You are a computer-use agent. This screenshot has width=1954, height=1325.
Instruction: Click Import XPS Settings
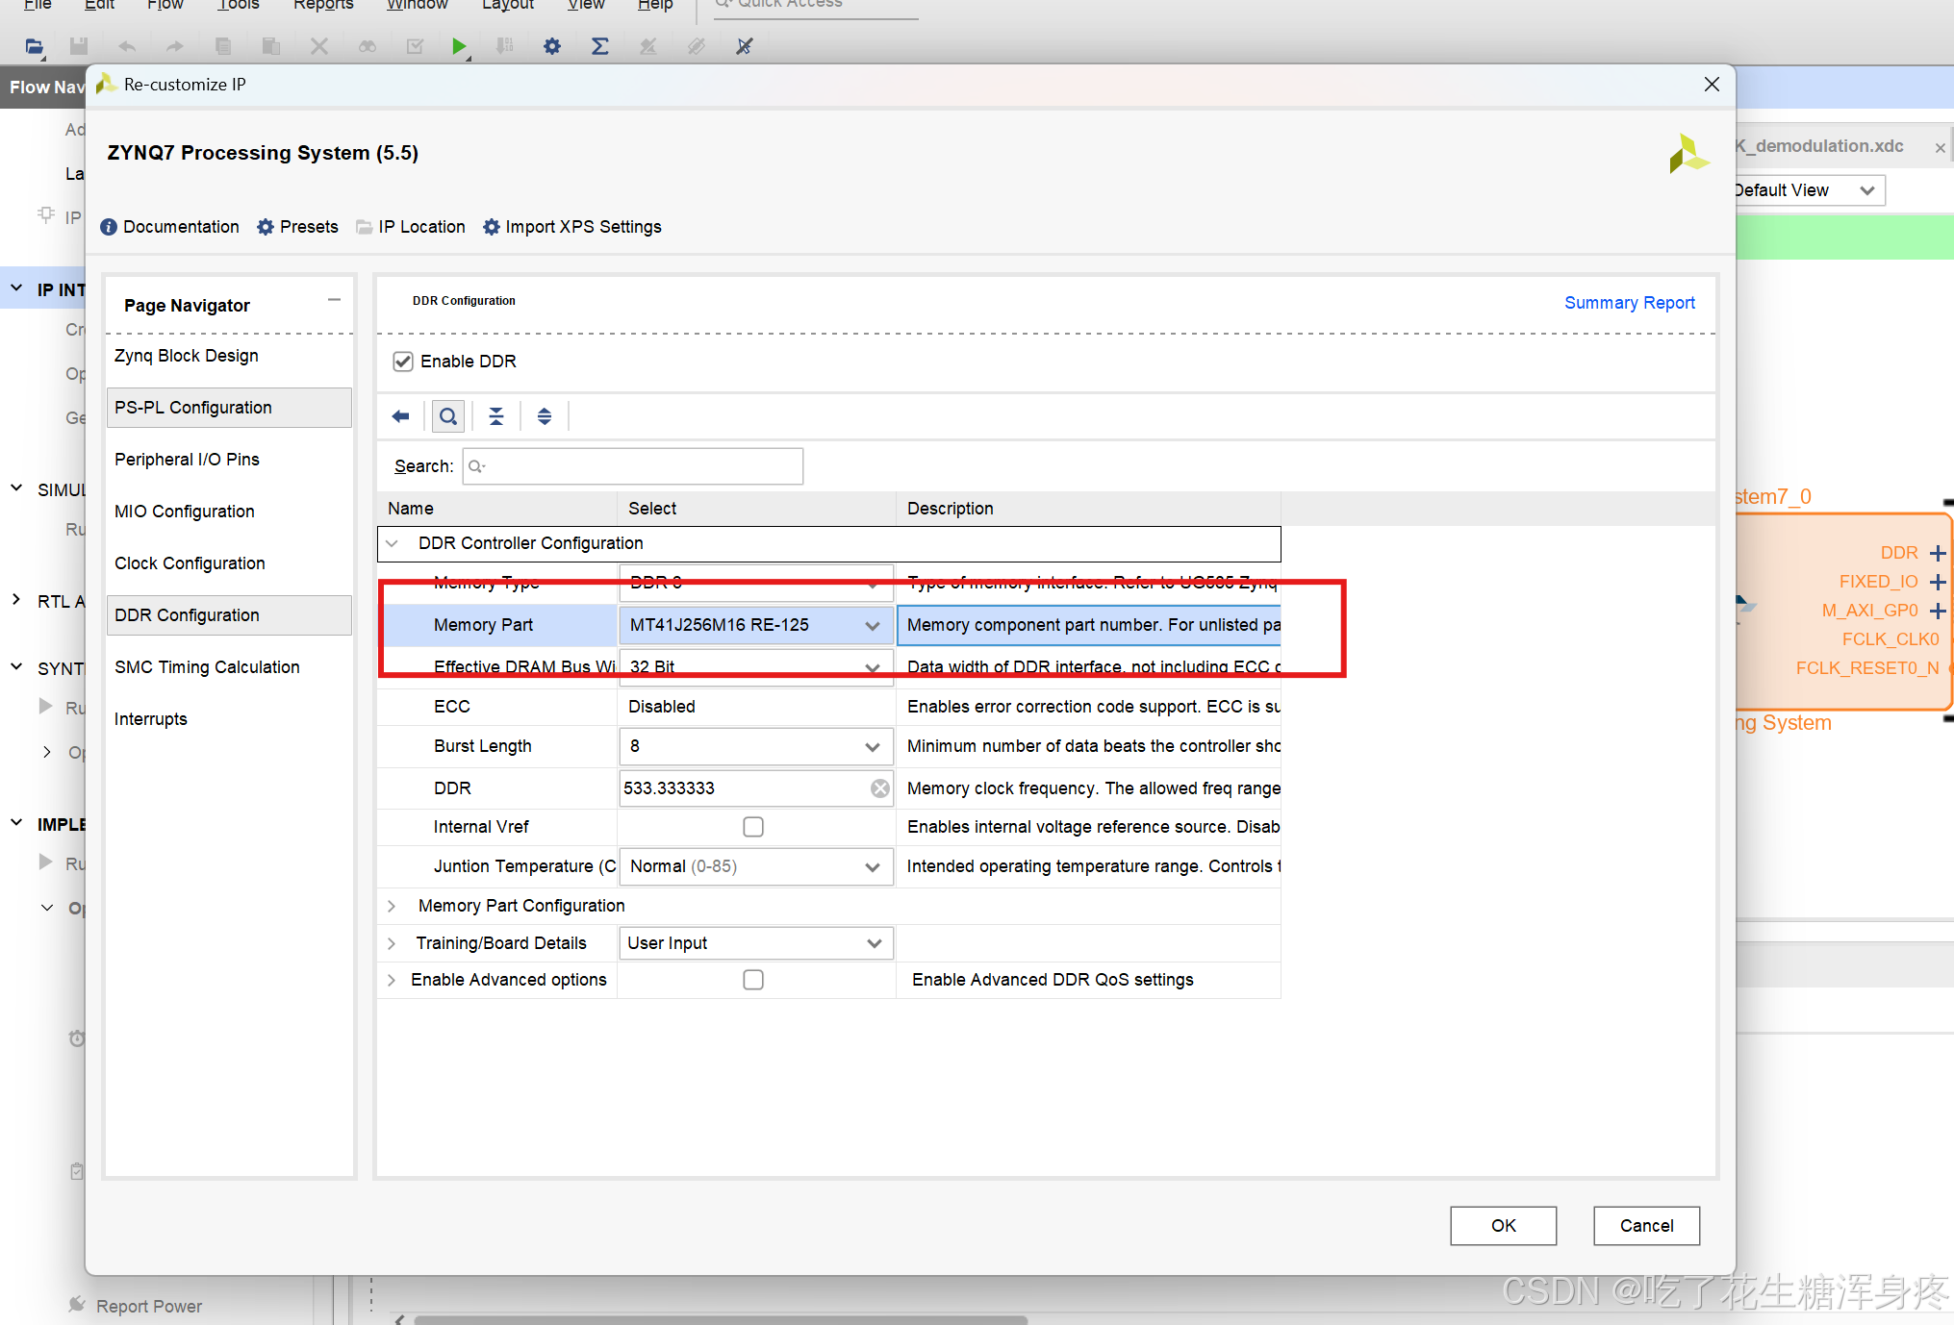pyautogui.click(x=571, y=227)
